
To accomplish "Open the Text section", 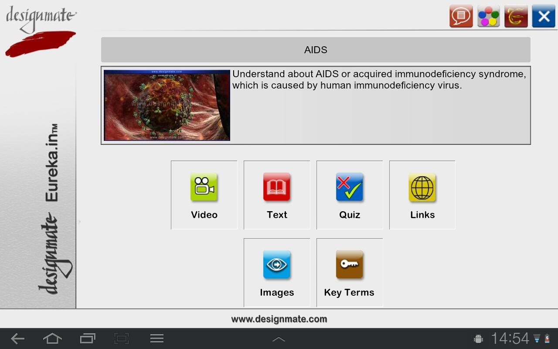I will pos(276,195).
